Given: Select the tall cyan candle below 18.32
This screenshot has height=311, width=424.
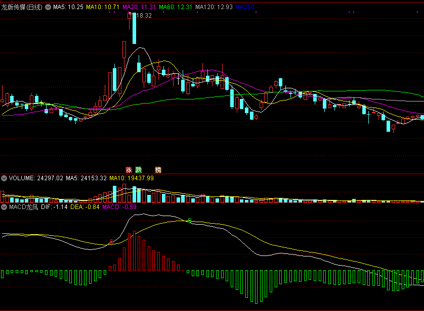Looking at the screenshot, I should (135, 28).
